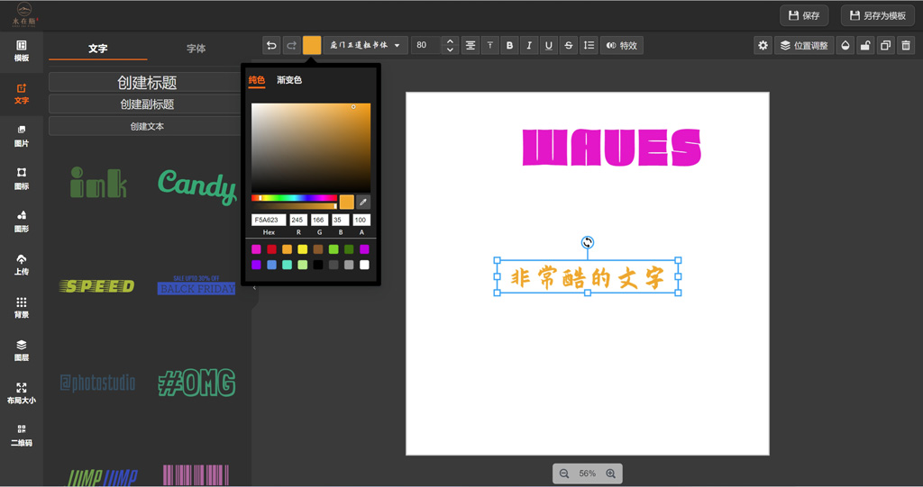Toggle text case T icon

tap(489, 45)
